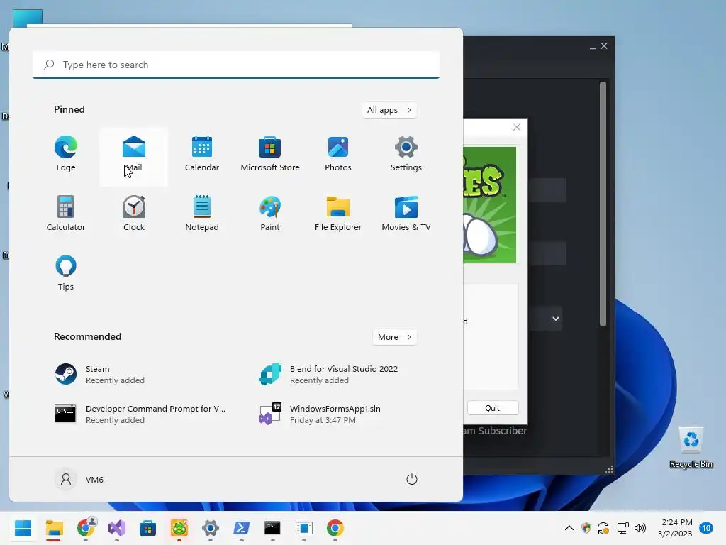Close the white dialog behind Start menu
726x545 pixels.
pyautogui.click(x=517, y=127)
